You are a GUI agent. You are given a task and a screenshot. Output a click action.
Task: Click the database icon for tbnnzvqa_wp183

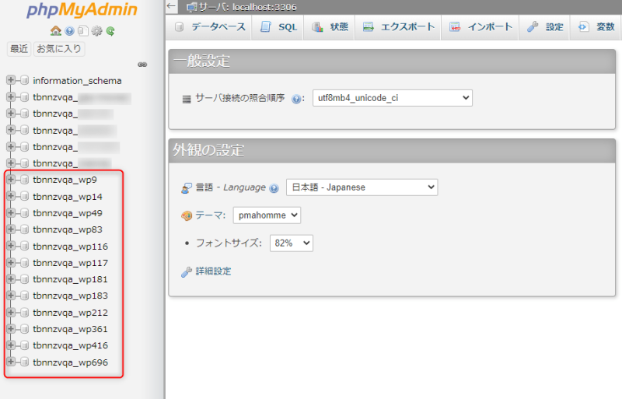pos(25,296)
